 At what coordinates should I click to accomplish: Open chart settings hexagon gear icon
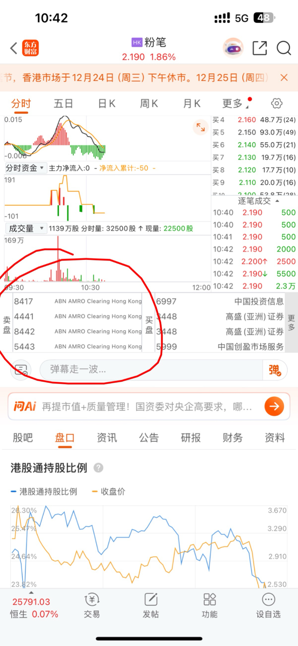277,103
